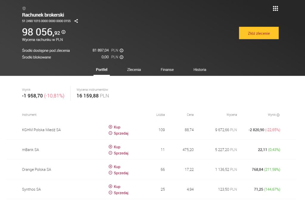Click Wycena rachunku w PLN label

42,40
